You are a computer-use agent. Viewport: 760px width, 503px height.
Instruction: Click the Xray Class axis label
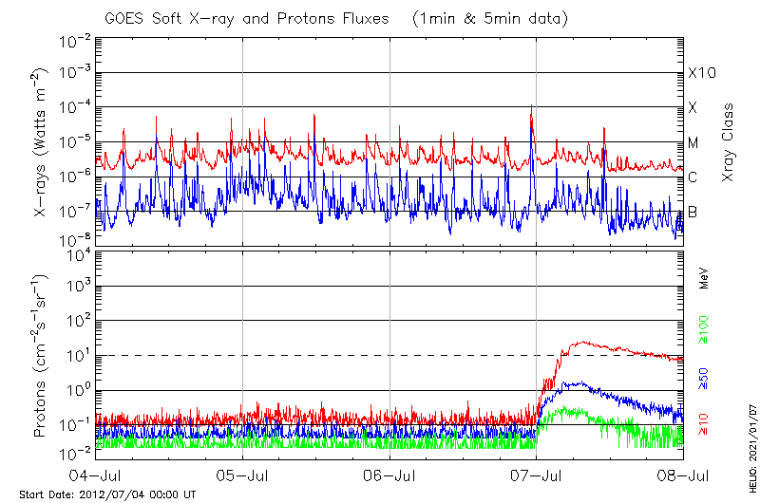click(x=729, y=142)
